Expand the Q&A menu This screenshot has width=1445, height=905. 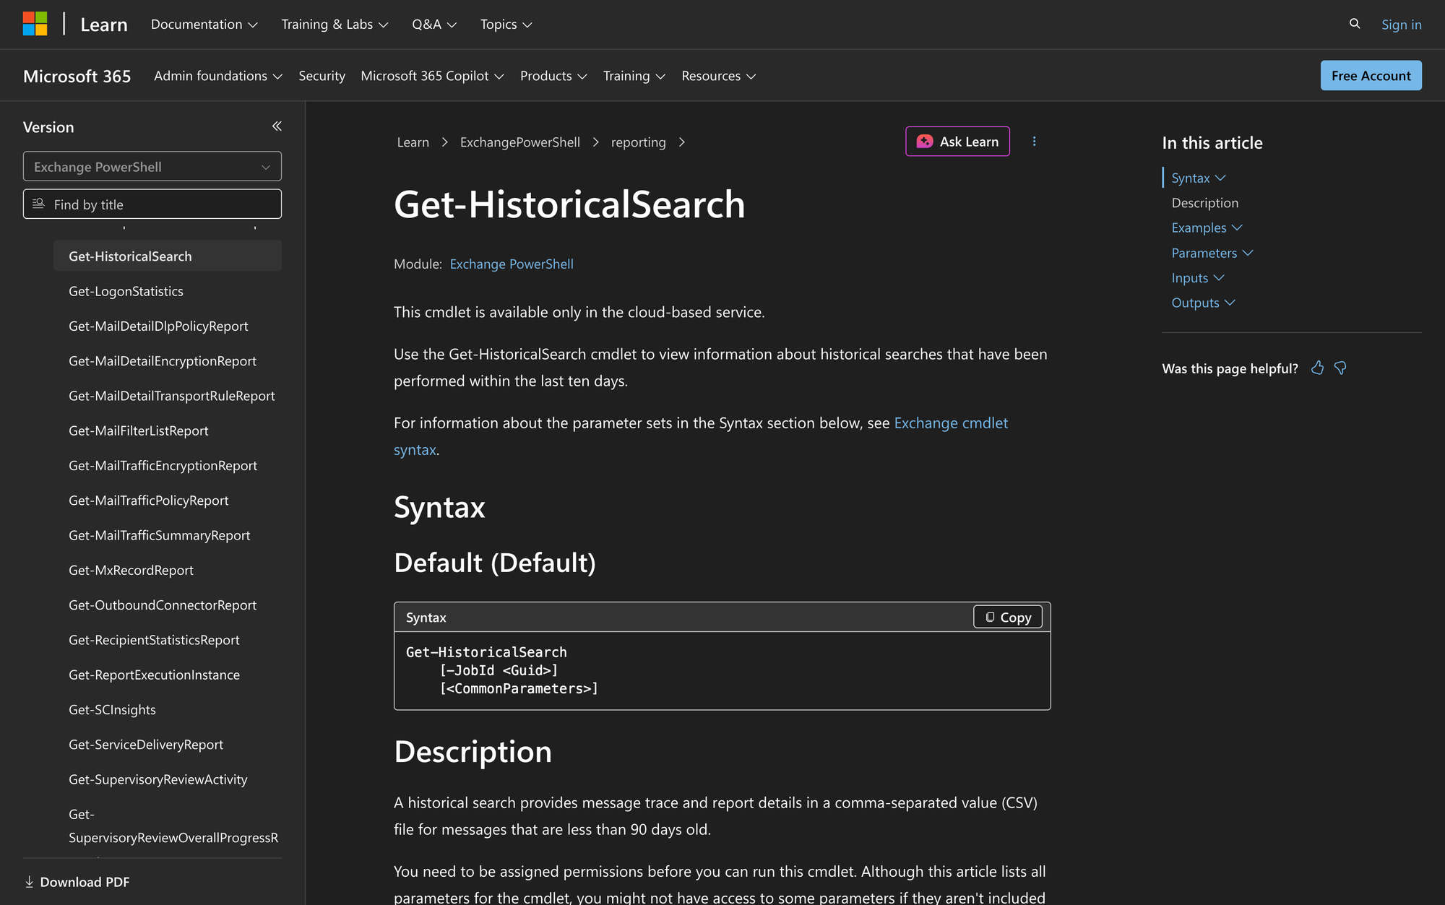(x=434, y=25)
